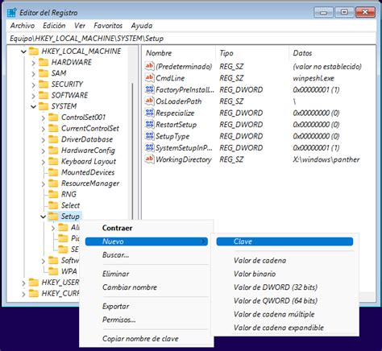Collapse the Setup key arrow
The height and width of the screenshot is (351, 382).
pyautogui.click(x=43, y=217)
